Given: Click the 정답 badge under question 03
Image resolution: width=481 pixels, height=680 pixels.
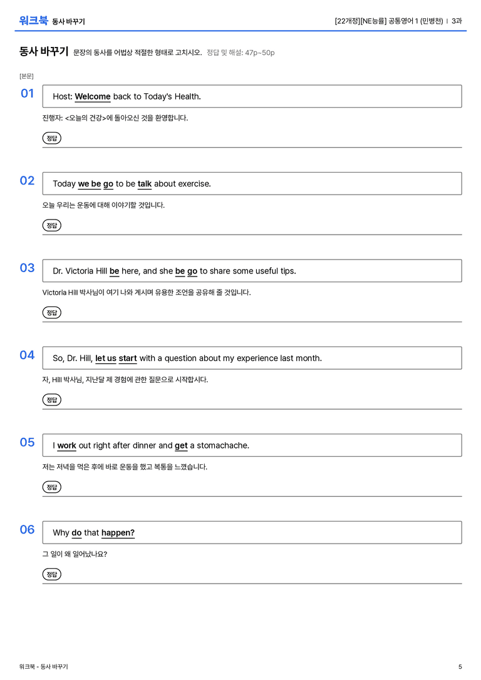Looking at the screenshot, I should click(x=51, y=312).
